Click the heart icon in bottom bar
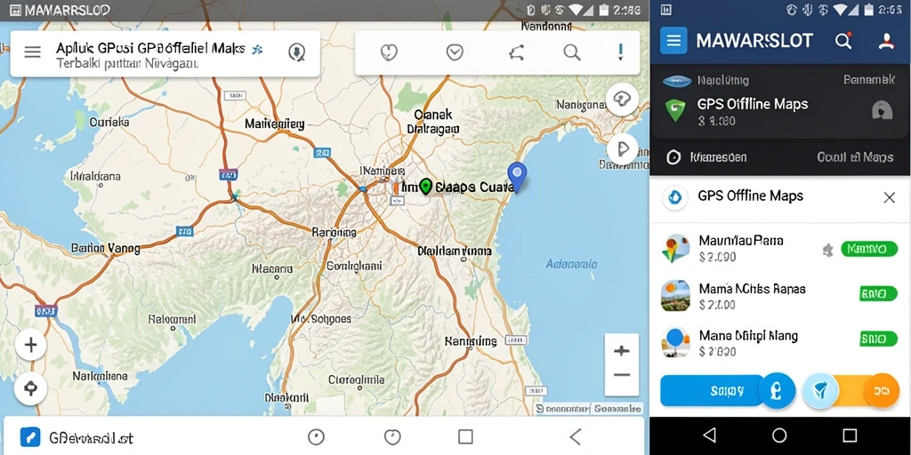 tap(392, 436)
